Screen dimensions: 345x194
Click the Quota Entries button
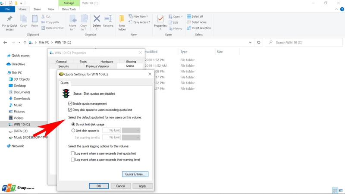click(135, 174)
